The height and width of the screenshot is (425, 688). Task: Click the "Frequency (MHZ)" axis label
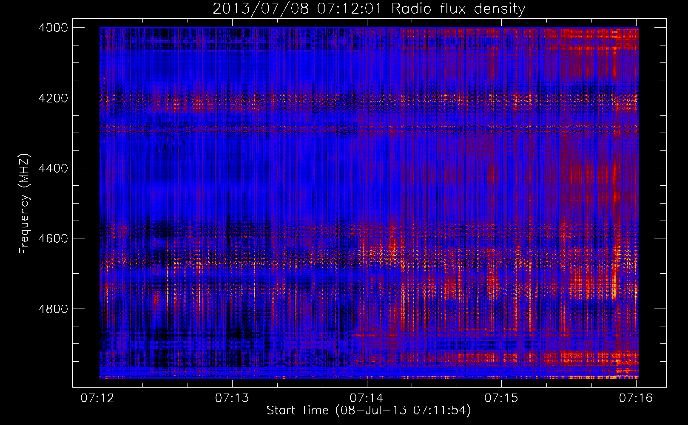[x=25, y=204]
